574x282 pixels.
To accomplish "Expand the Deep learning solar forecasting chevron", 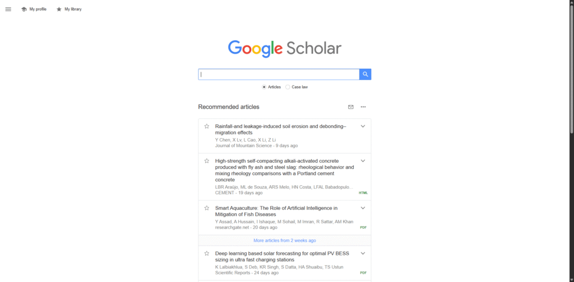I will click(363, 253).
